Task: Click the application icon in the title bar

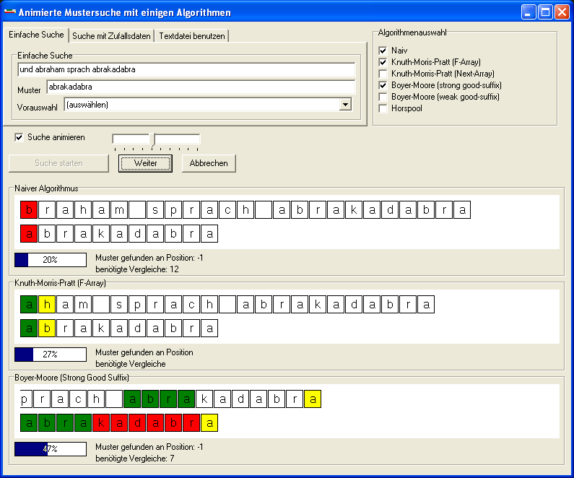Action: [x=9, y=12]
